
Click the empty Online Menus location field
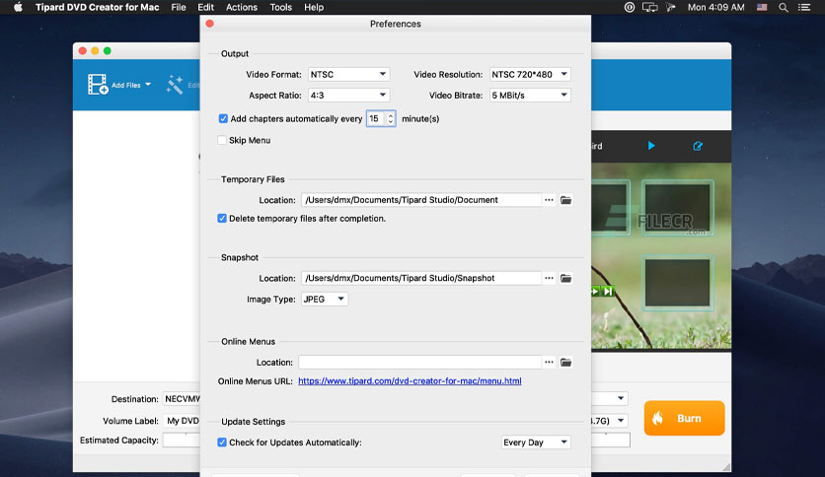(420, 363)
